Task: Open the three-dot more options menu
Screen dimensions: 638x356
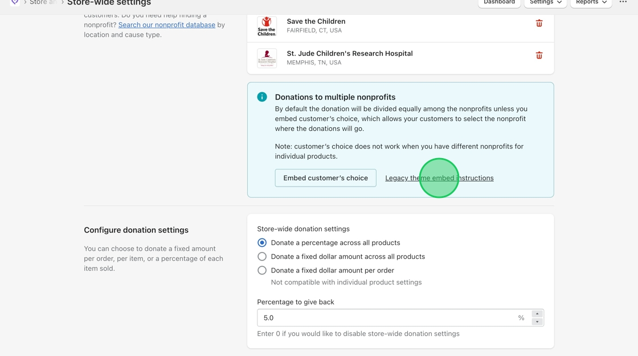Action: coord(623,2)
